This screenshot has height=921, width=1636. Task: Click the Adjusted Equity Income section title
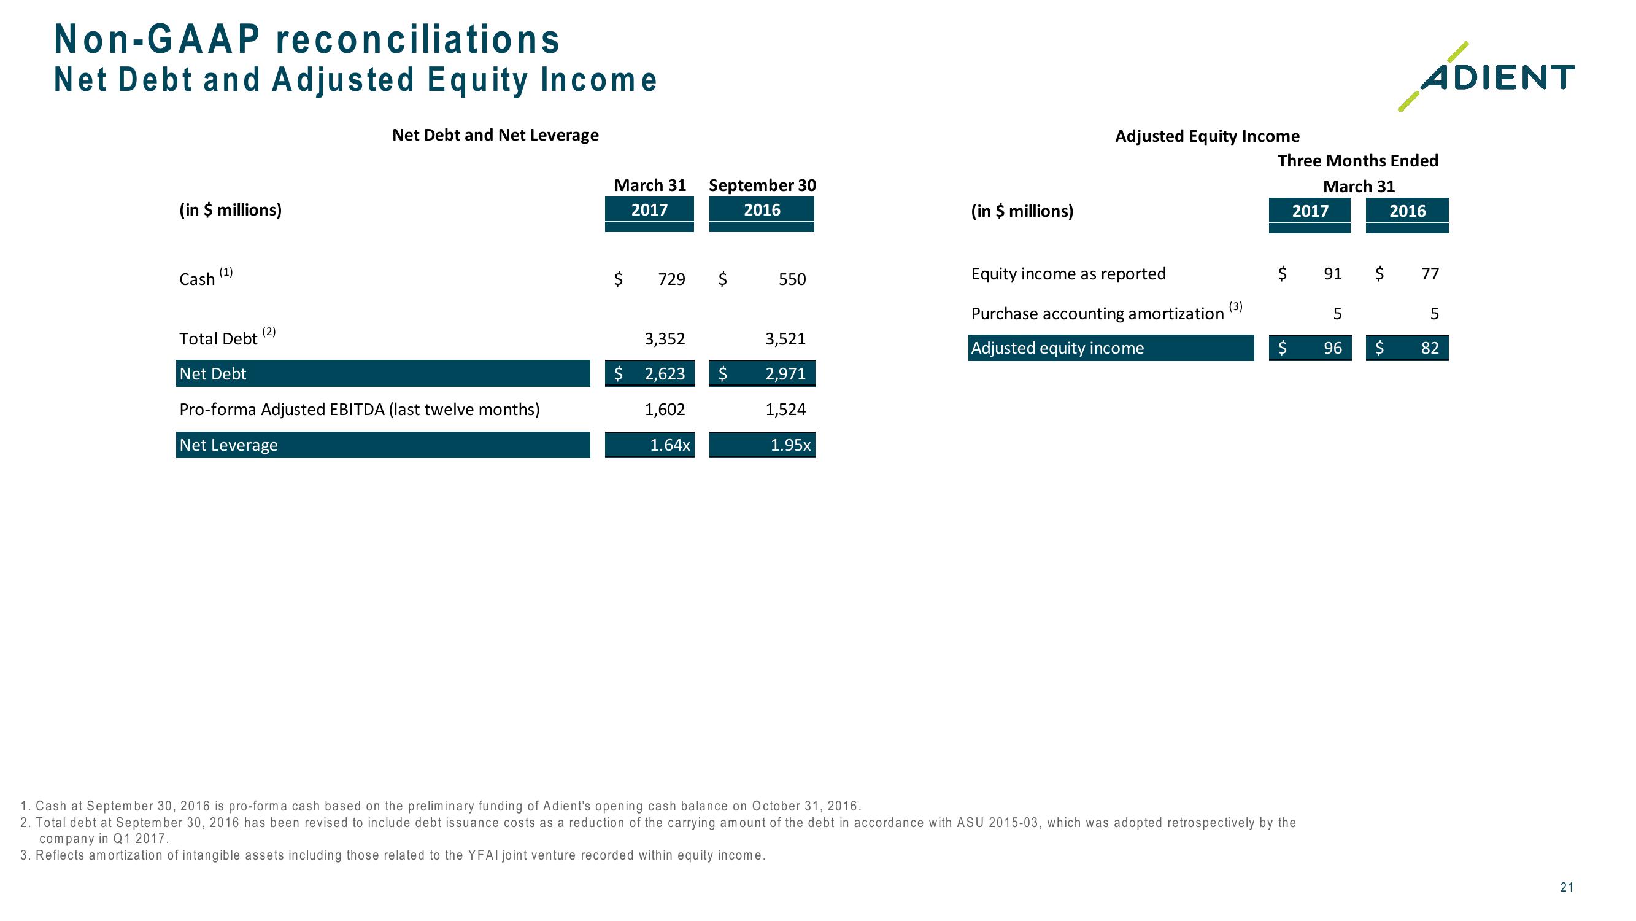click(1209, 136)
